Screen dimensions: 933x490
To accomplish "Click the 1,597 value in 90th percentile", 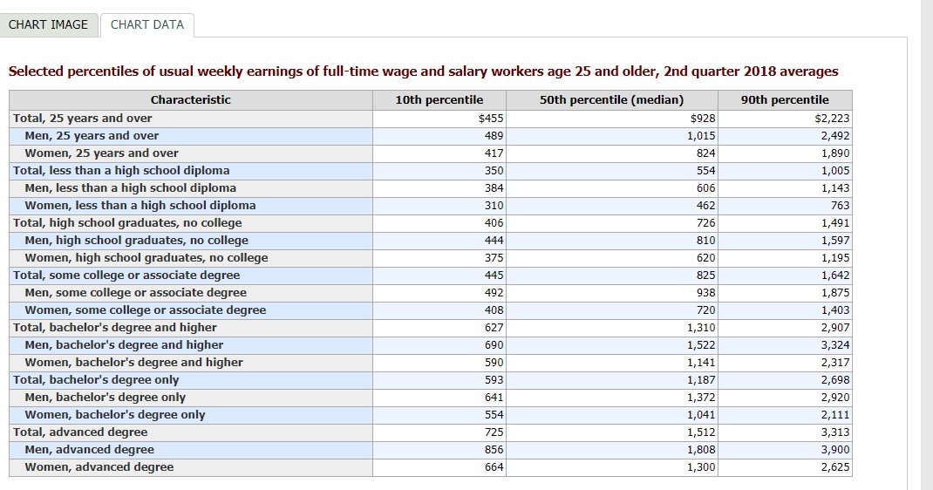I will coord(835,241).
